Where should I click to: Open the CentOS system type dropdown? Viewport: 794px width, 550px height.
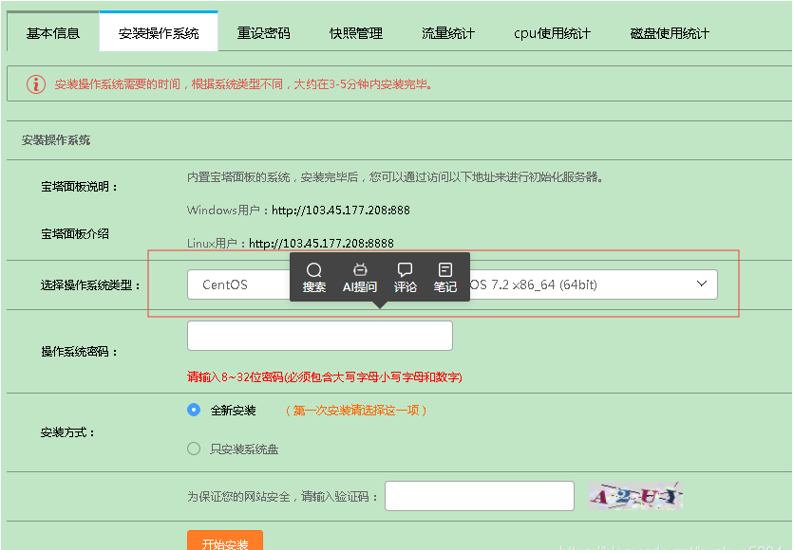click(239, 284)
